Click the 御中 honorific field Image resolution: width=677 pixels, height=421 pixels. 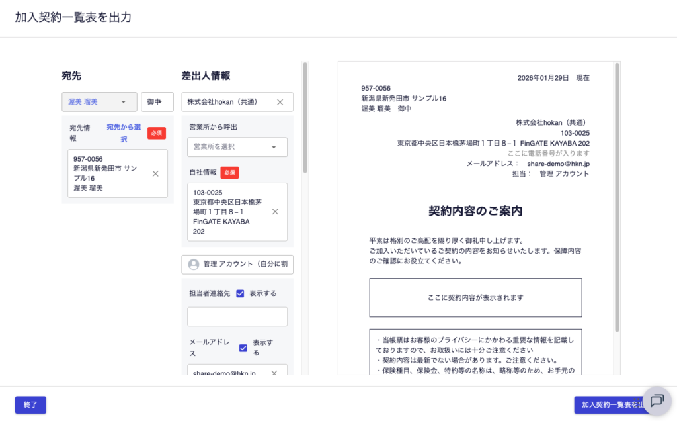[x=157, y=102]
